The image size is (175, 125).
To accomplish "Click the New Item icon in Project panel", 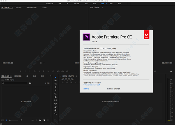I will point(44,120).
